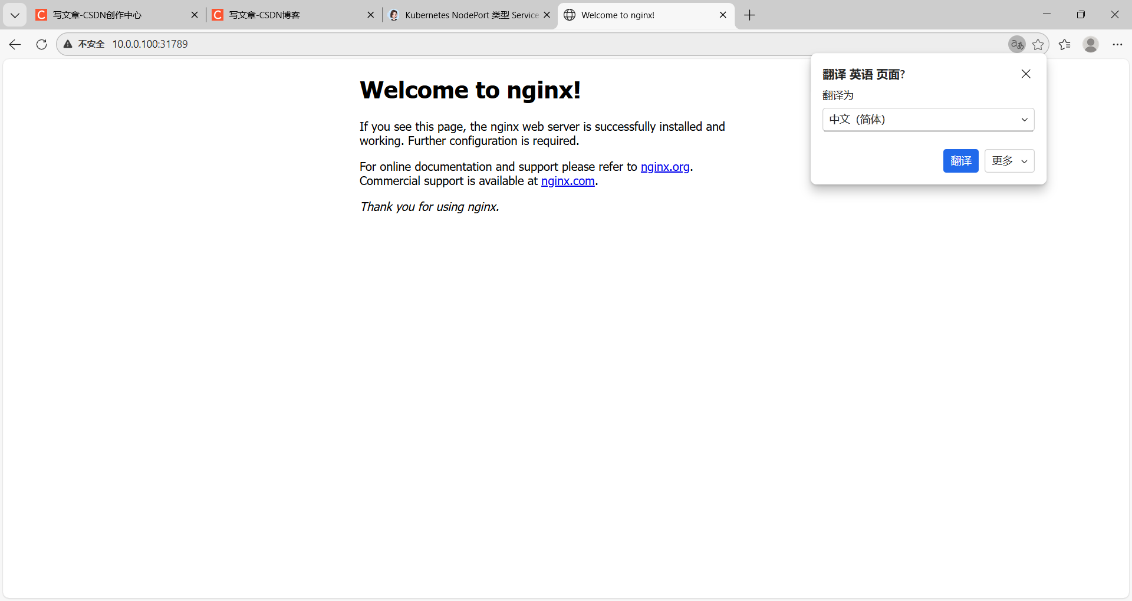Close the 写文章-CSDN博客 tab
Image resolution: width=1132 pixels, height=601 pixels.
pyautogui.click(x=371, y=15)
